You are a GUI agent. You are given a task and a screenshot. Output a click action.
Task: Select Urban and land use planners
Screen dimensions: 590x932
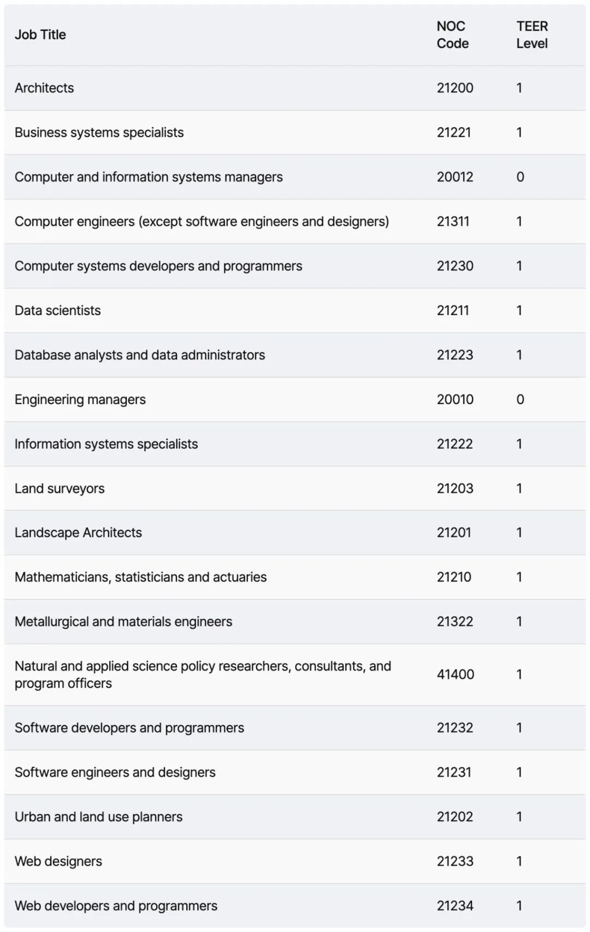[x=99, y=817]
